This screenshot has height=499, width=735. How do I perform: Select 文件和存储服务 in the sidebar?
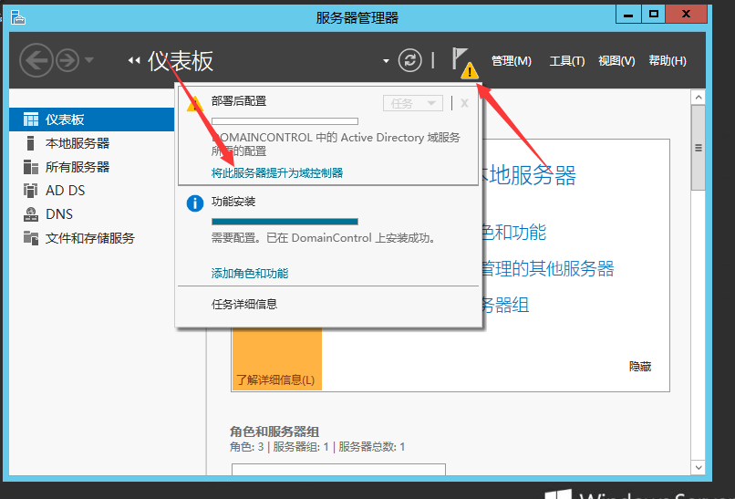pos(92,238)
